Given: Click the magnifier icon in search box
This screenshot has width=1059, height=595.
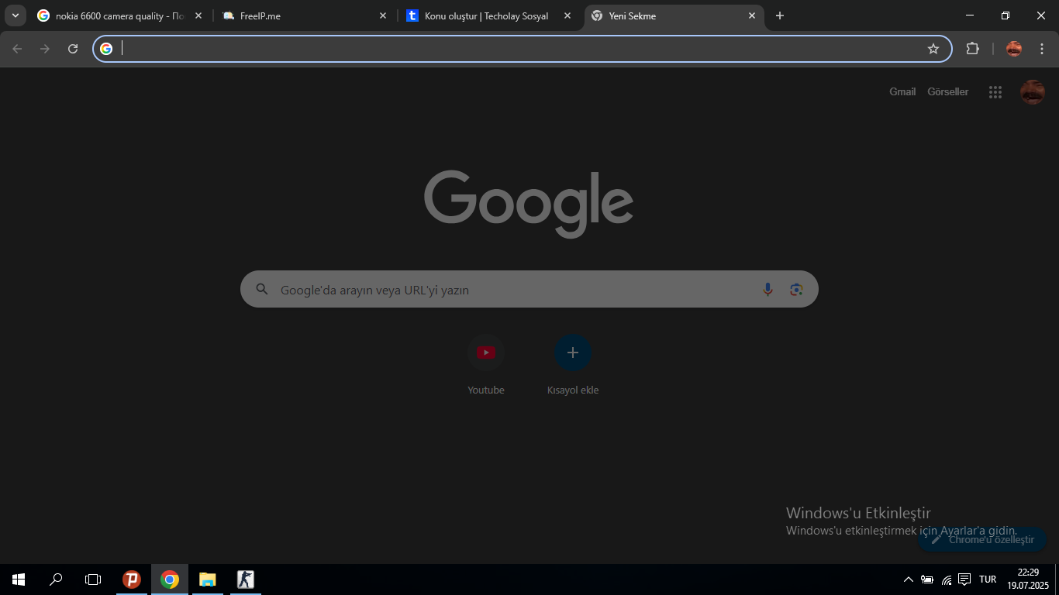Looking at the screenshot, I should tap(262, 289).
